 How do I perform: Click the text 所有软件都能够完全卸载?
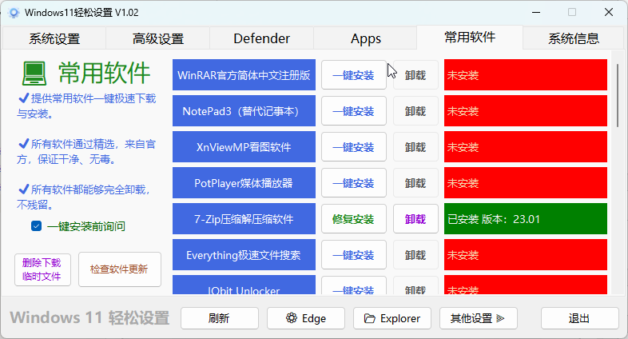pyautogui.click(x=84, y=197)
